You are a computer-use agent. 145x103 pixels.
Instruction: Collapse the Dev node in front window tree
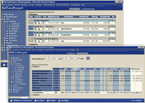[x=10, y=62]
